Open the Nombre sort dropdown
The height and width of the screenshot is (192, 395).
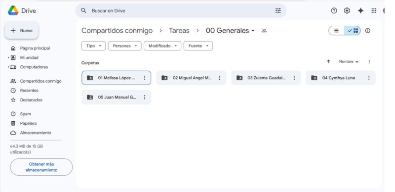point(349,62)
